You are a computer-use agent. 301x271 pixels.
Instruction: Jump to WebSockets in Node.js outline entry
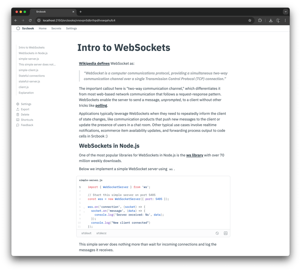(x=33, y=53)
